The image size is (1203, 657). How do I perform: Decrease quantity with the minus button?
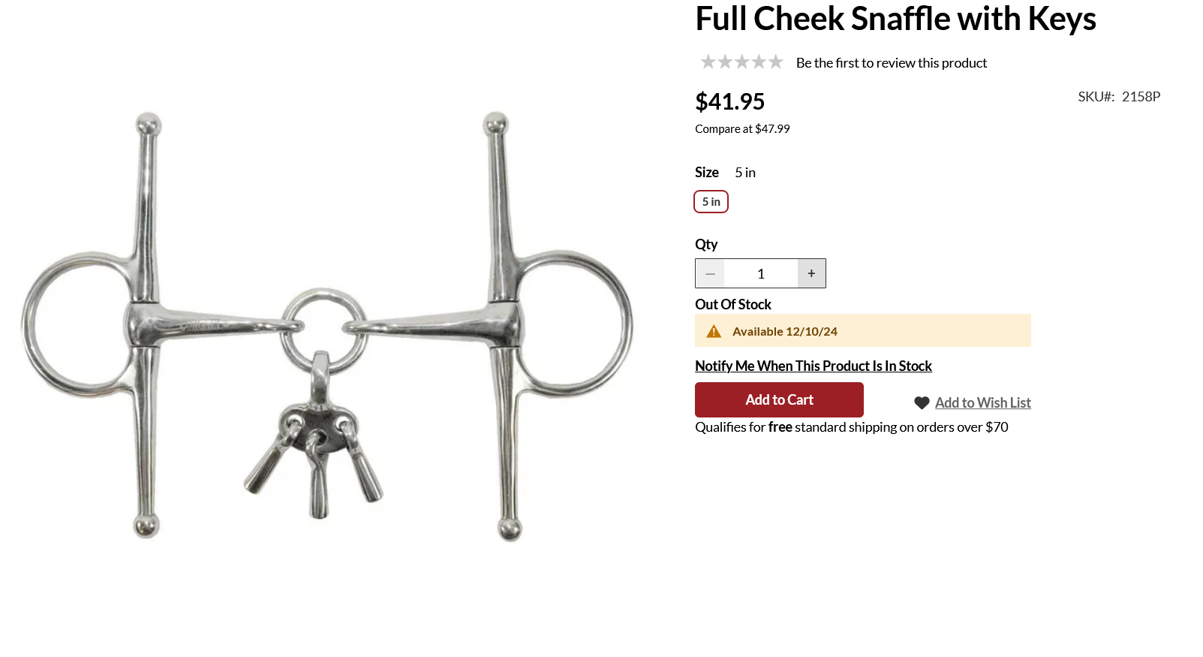coord(710,273)
